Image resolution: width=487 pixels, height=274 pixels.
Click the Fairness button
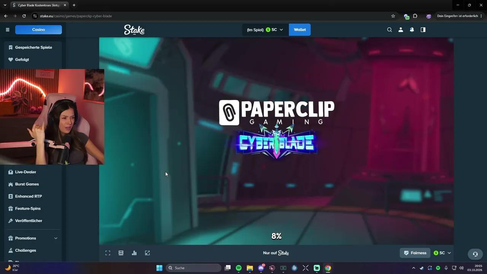(415, 253)
